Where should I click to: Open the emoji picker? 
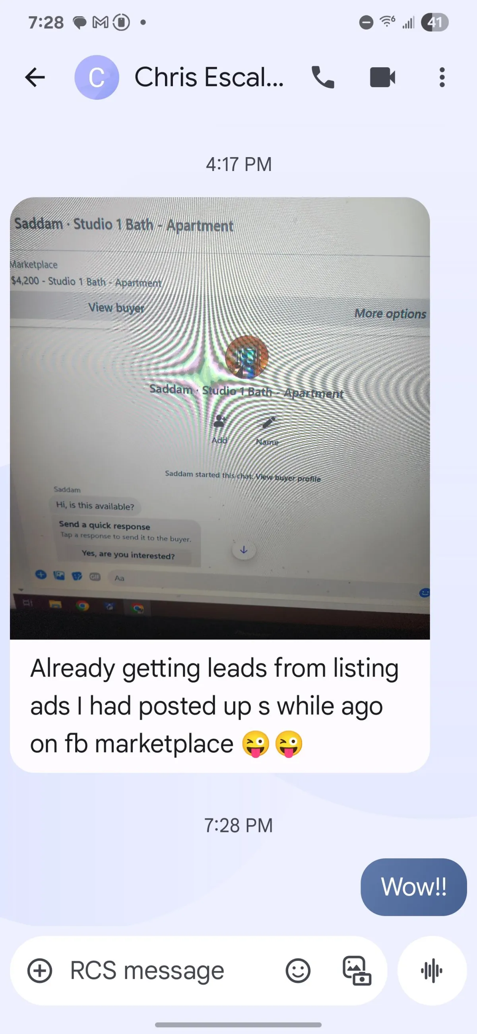tap(298, 971)
